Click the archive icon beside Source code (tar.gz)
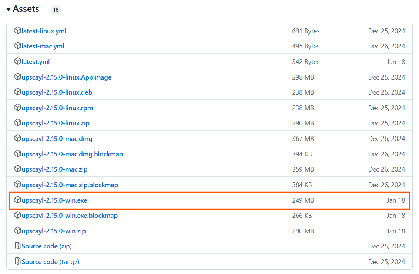The image size is (419, 274). [18, 261]
